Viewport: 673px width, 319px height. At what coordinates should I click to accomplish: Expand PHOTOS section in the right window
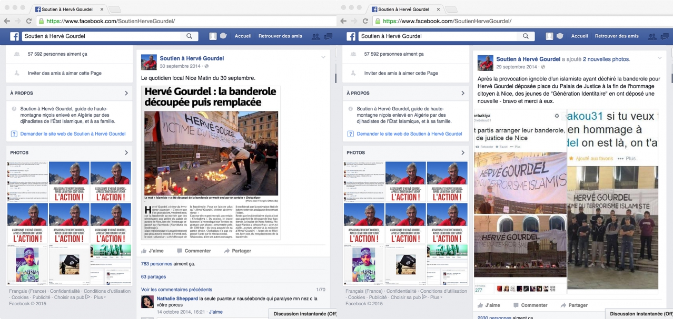point(463,152)
